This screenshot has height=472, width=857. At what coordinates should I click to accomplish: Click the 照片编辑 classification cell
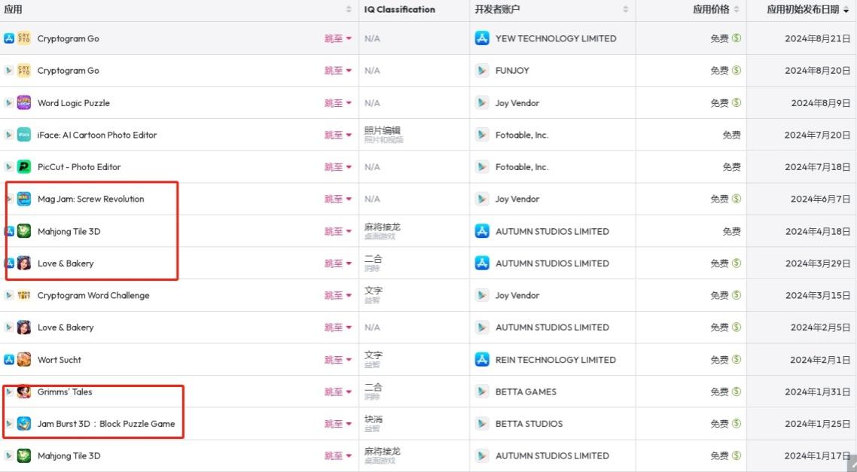[x=383, y=130]
